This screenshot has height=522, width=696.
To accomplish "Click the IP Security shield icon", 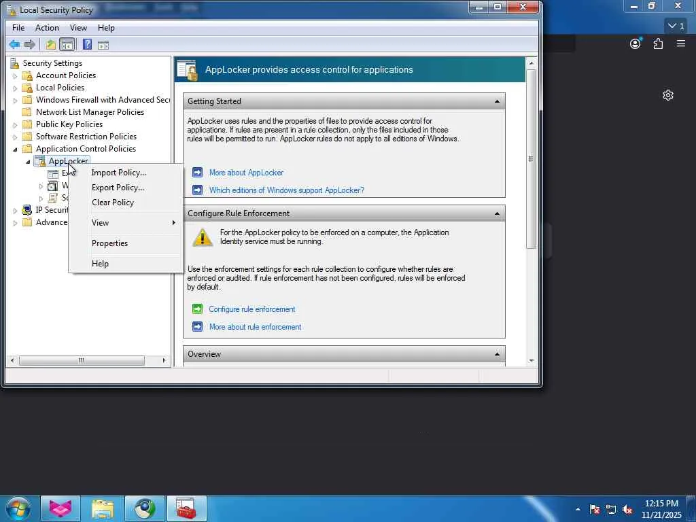I will (x=27, y=209).
